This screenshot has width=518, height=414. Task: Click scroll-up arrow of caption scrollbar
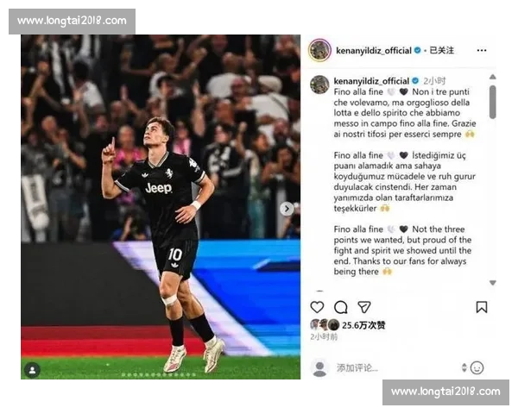click(x=493, y=77)
